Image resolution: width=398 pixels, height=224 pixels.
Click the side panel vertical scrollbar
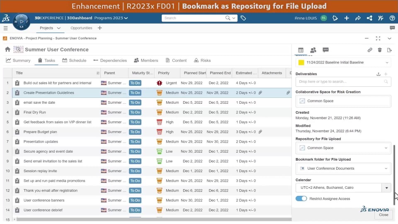coord(394,175)
